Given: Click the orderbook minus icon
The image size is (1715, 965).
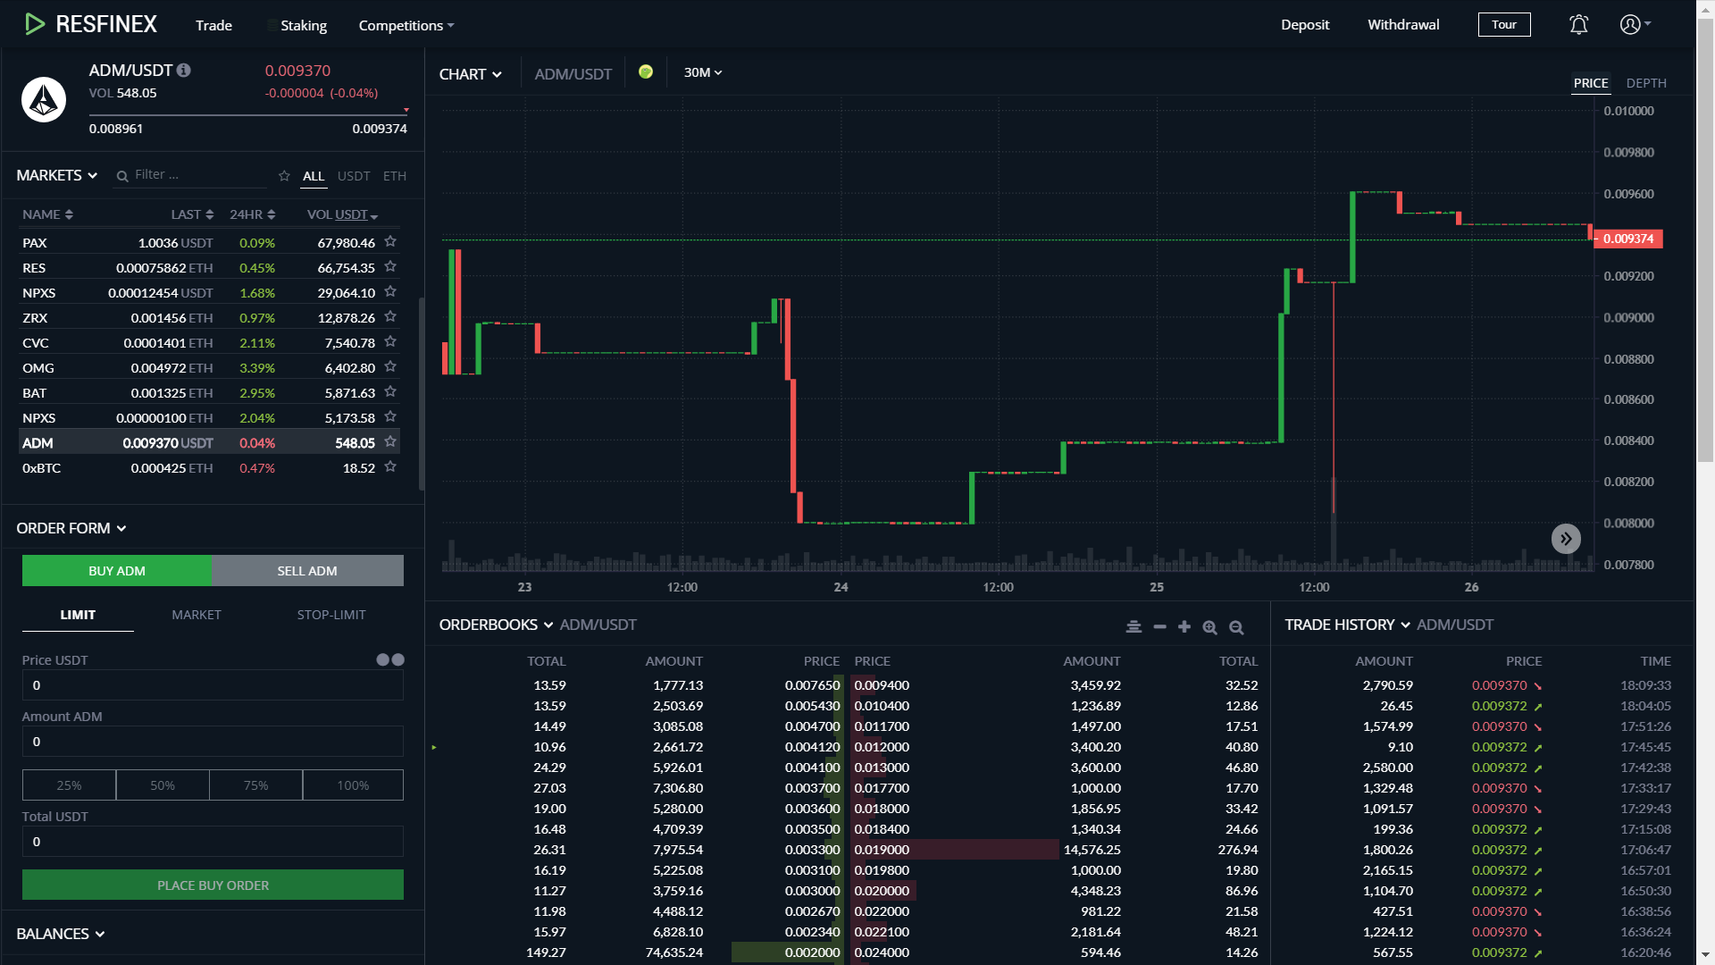Looking at the screenshot, I should (1159, 627).
